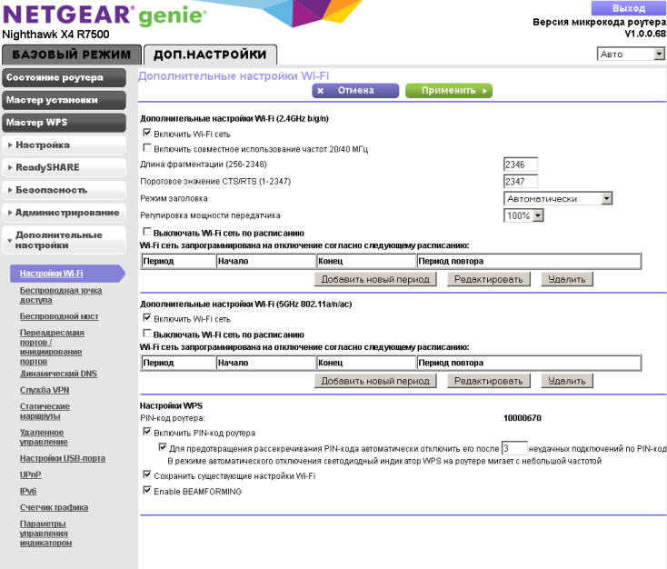Click 5GHz Удалить button
Screen dimensions: 667x569
pyautogui.click(x=567, y=381)
